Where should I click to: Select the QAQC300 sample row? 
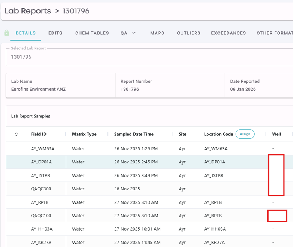(149, 189)
